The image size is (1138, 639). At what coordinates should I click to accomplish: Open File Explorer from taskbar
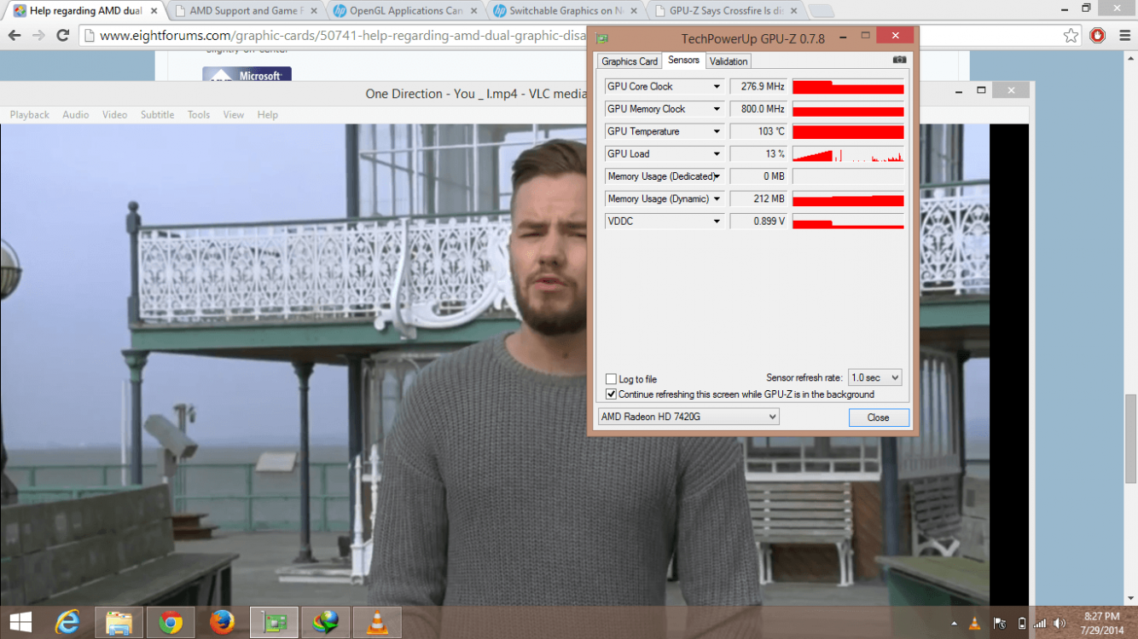coord(119,623)
